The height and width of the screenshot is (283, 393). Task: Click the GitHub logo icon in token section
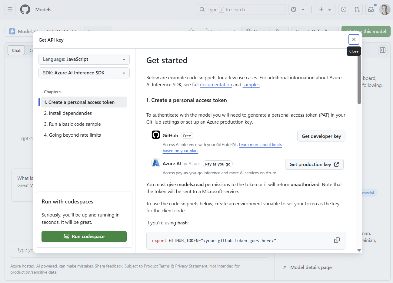(156, 135)
